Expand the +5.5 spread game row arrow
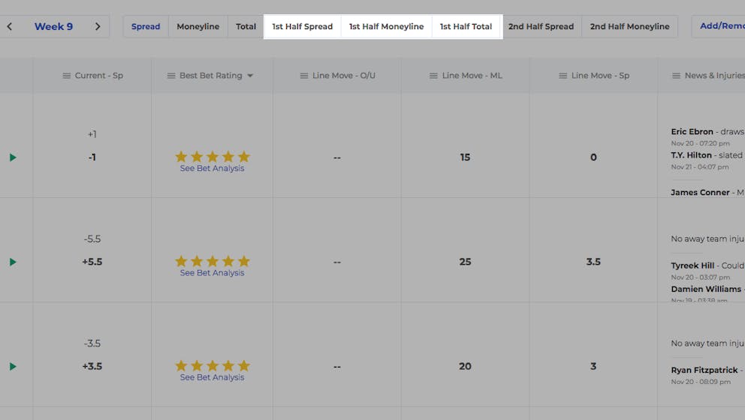Viewport: 745px width, 420px height. pos(13,262)
